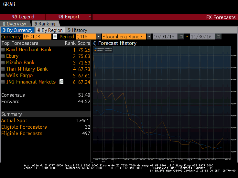Tick the Ebury forecaster checkbox
The height and width of the screenshot is (178, 238).
(x=3, y=56)
